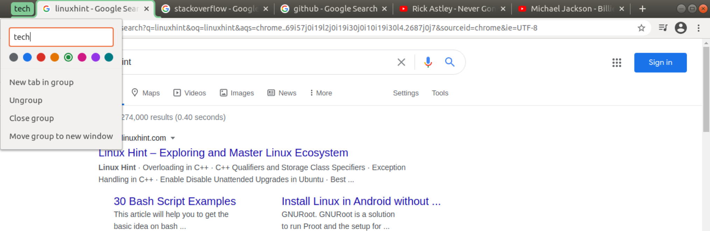Clear the search box with X

[x=401, y=62]
